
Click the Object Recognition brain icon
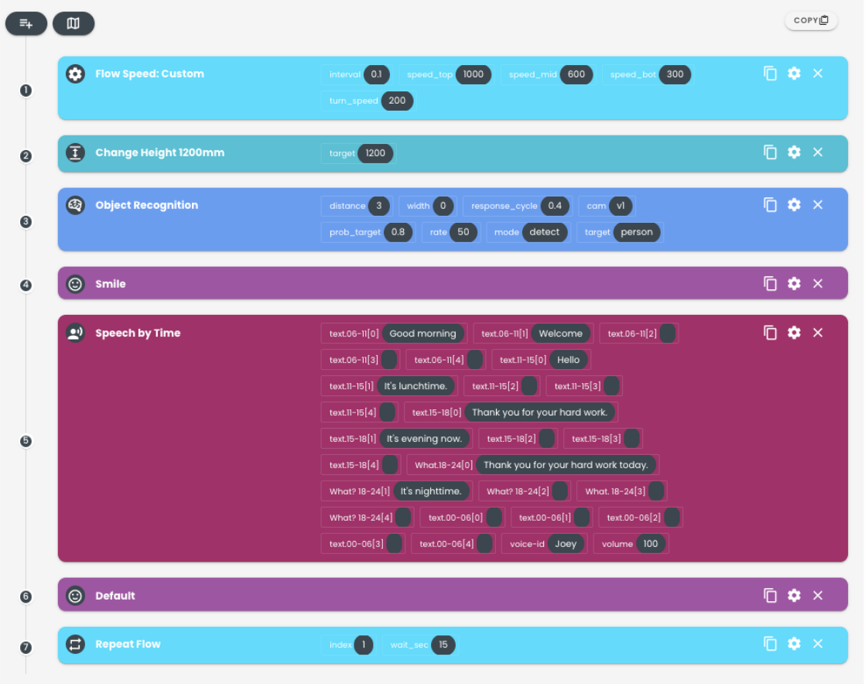[76, 205]
